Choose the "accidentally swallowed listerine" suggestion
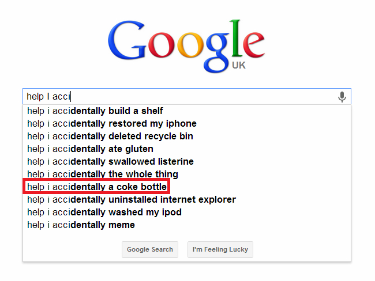The width and height of the screenshot is (375, 281). point(110,161)
